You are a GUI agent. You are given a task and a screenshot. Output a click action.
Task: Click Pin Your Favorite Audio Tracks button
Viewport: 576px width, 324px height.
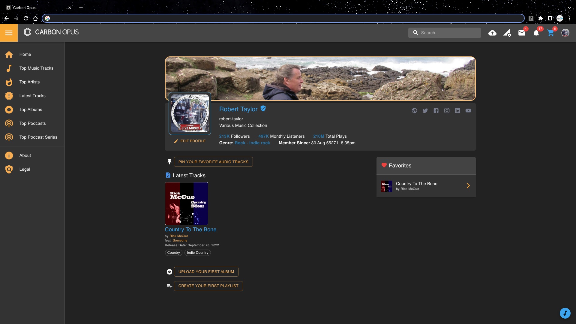(213, 162)
